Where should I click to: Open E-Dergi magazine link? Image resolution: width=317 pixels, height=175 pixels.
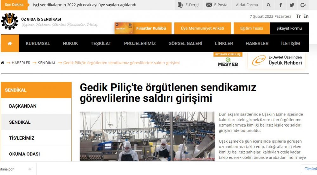[188, 5]
